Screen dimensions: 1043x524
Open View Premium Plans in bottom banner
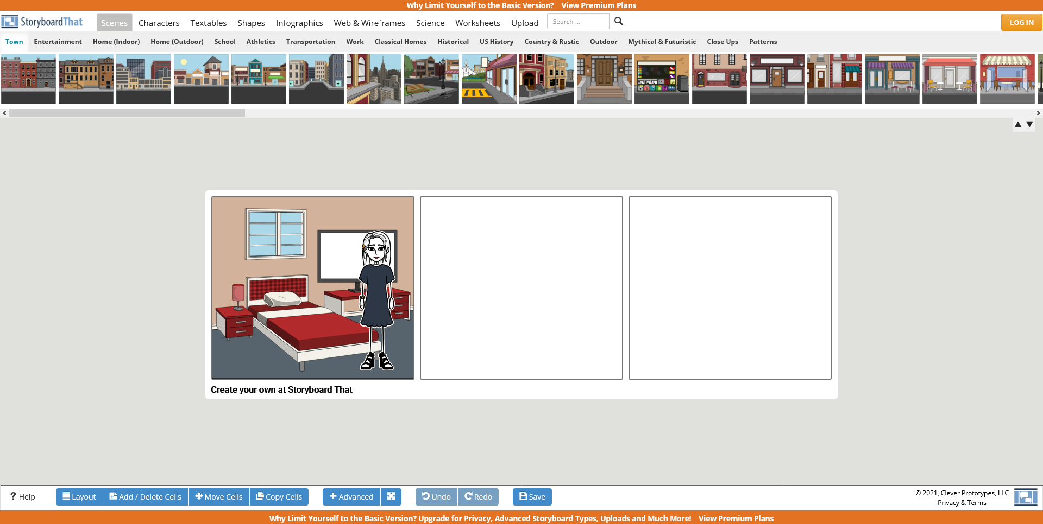(x=736, y=519)
